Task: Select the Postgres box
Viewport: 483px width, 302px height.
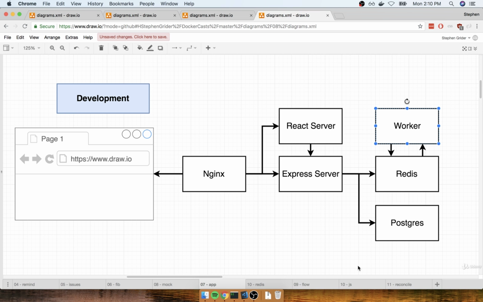Action: coord(407,223)
